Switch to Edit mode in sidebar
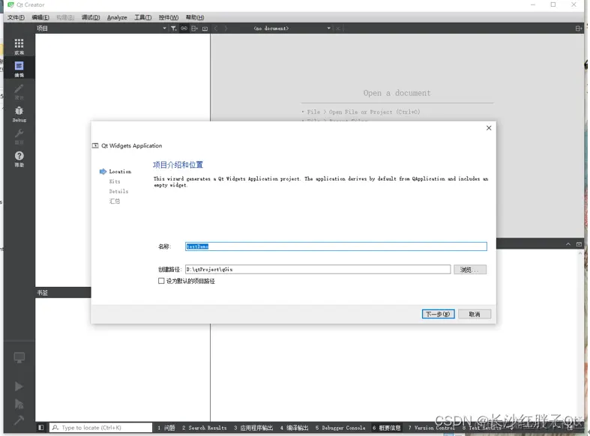Image resolution: width=590 pixels, height=436 pixels. pyautogui.click(x=19, y=68)
